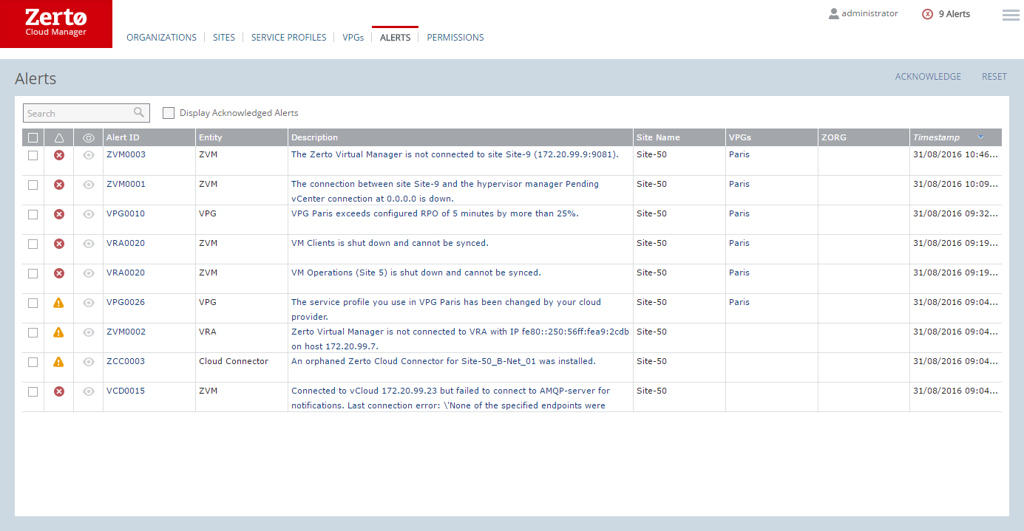
Task: Click the severity triangle column header icon
Action: [59, 138]
